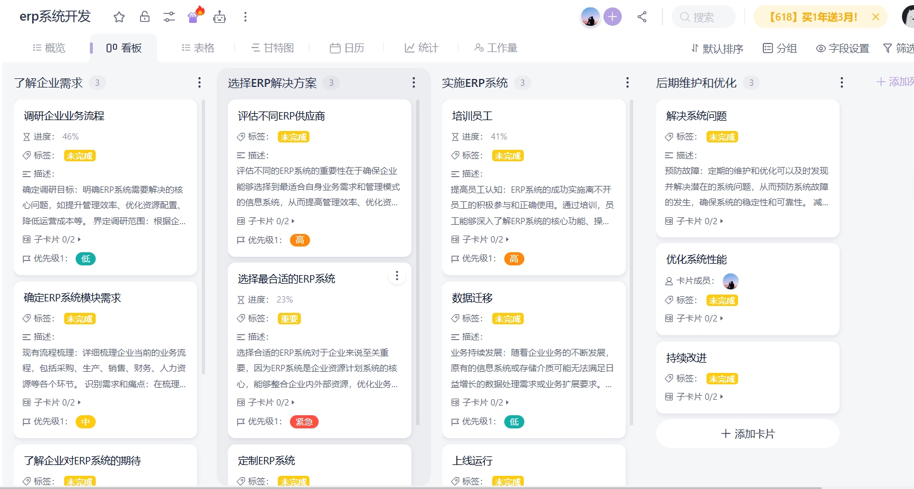Open the robot assistant icon
Viewport: 914px width, 489px height.
[x=219, y=17]
